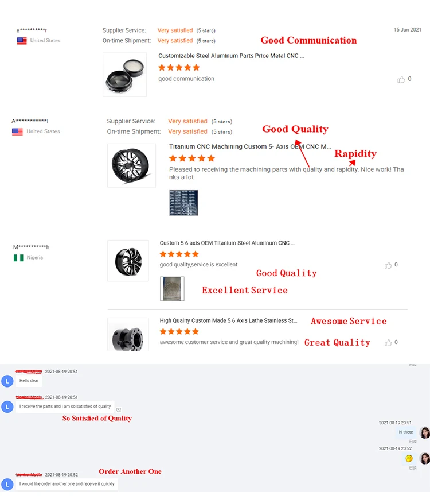This screenshot has height=499, width=430.
Task: Click the 'I would like order another one' message
Action: tap(67, 484)
